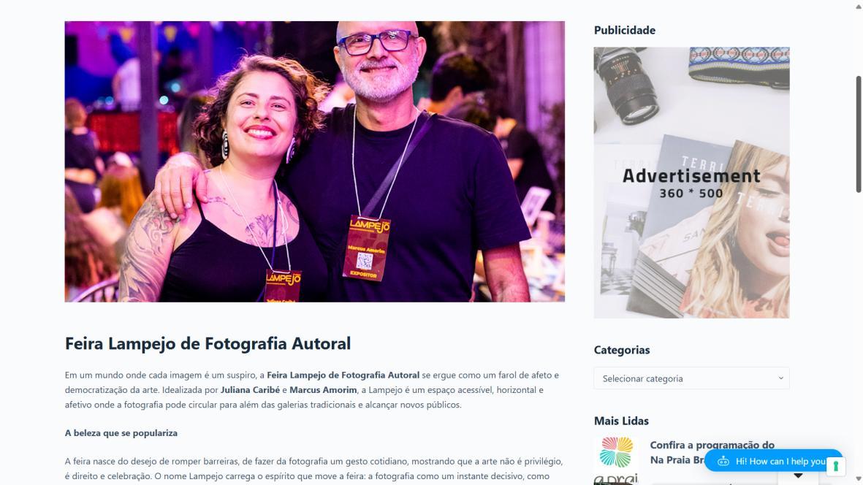
Task: Click the heading 'Feira Lampejo de Fotografia Autoral'
Action: [x=208, y=344]
